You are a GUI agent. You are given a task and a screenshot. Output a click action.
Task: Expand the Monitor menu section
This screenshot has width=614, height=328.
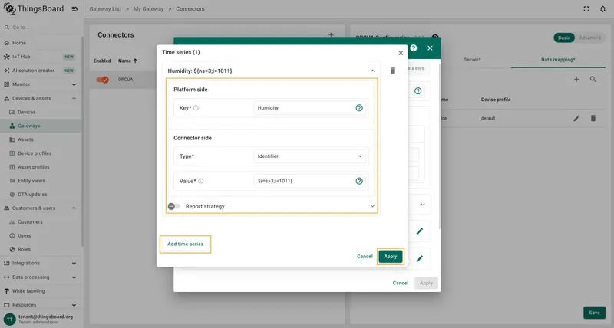tap(41, 84)
